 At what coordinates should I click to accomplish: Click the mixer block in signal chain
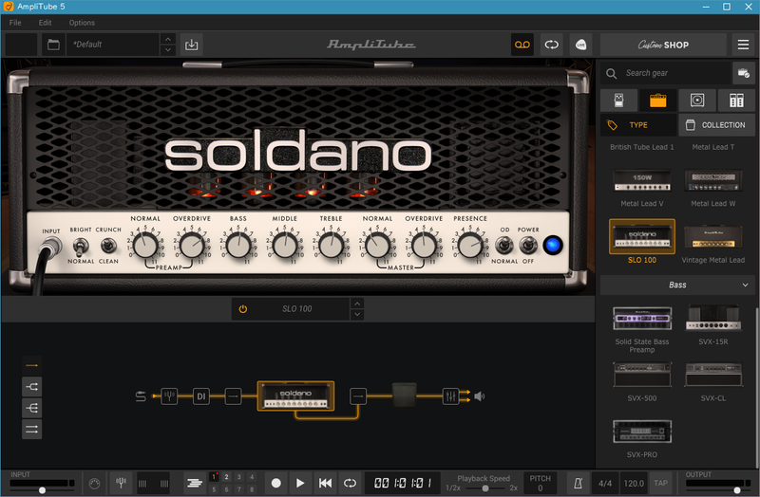[450, 396]
